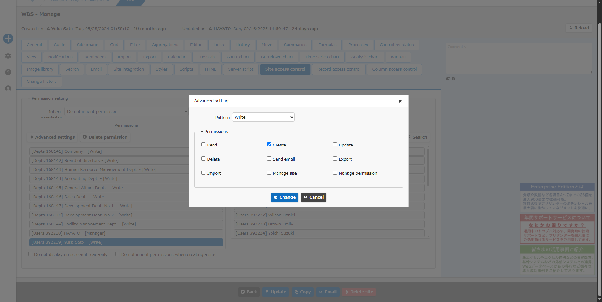Go to the Gantt chart tab

(x=238, y=57)
